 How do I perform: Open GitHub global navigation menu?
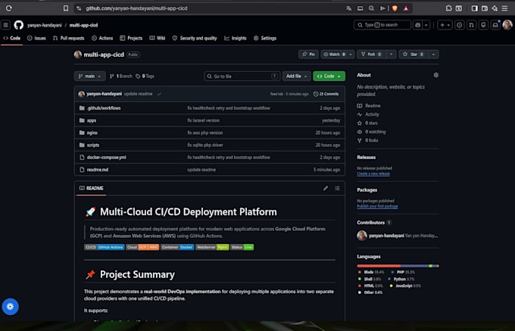(x=5, y=25)
